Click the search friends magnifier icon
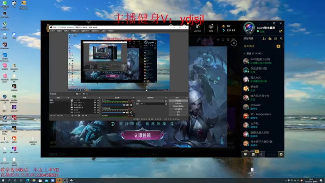 tap(281, 39)
